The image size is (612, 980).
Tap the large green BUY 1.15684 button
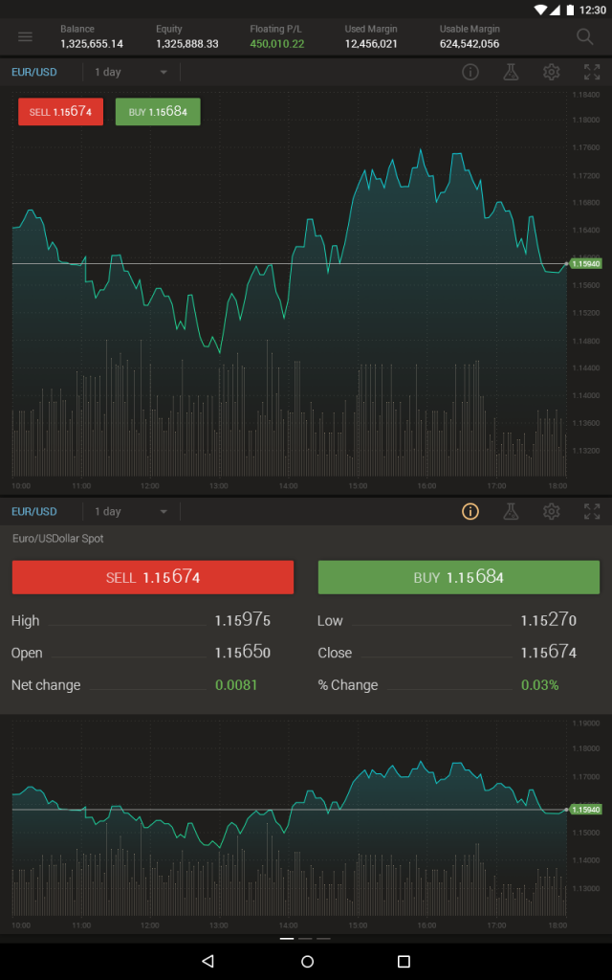458,577
